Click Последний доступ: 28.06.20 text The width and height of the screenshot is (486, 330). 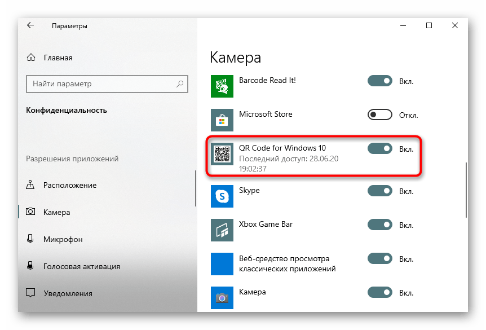pyautogui.click(x=289, y=159)
